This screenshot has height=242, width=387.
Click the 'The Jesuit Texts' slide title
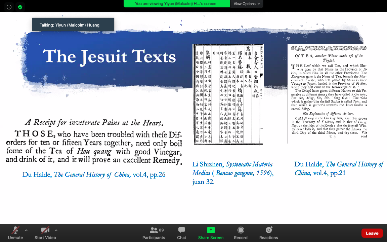(x=110, y=56)
